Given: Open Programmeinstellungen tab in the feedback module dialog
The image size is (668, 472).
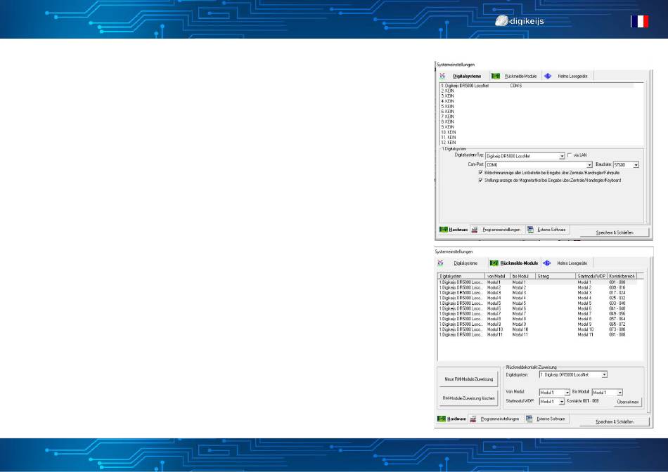Looking at the screenshot, I should pos(495,419).
